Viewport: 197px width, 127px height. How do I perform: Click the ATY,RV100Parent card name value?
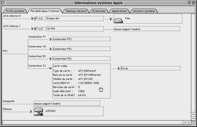pos(89,75)
